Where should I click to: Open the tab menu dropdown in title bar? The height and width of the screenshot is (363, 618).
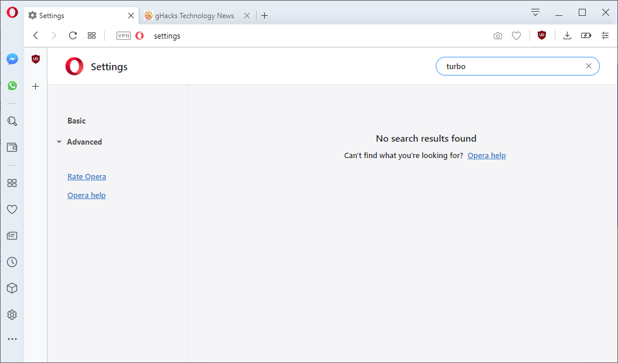click(535, 13)
